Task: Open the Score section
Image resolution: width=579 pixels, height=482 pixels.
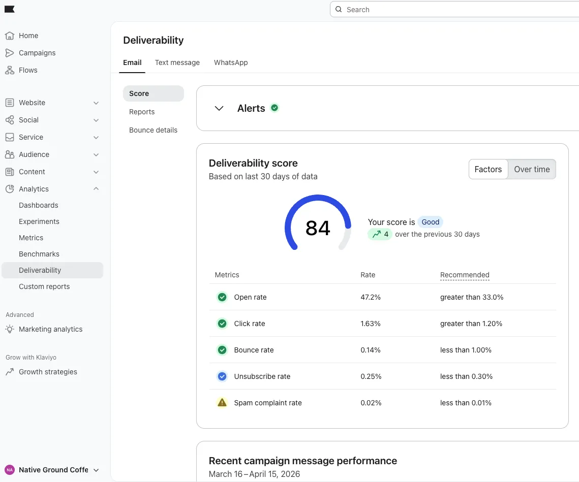Action: click(153, 94)
